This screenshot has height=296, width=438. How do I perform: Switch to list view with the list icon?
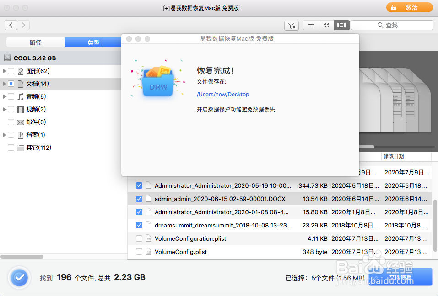pos(310,25)
